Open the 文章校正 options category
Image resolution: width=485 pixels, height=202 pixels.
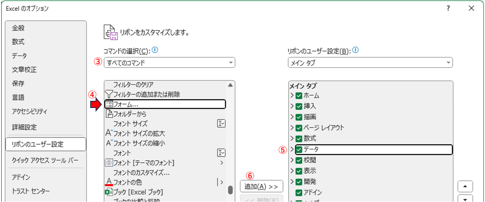point(46,70)
